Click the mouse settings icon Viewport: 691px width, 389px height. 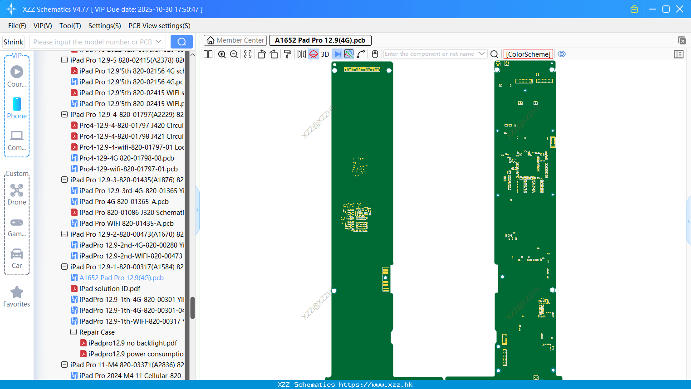(x=375, y=54)
